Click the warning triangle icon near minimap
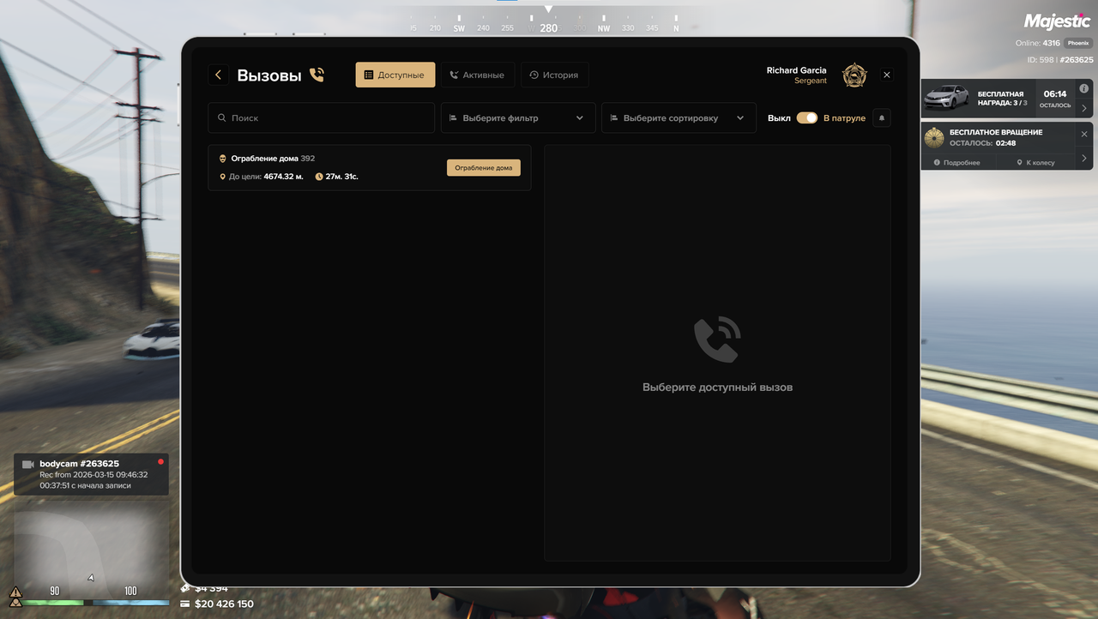 [x=15, y=592]
